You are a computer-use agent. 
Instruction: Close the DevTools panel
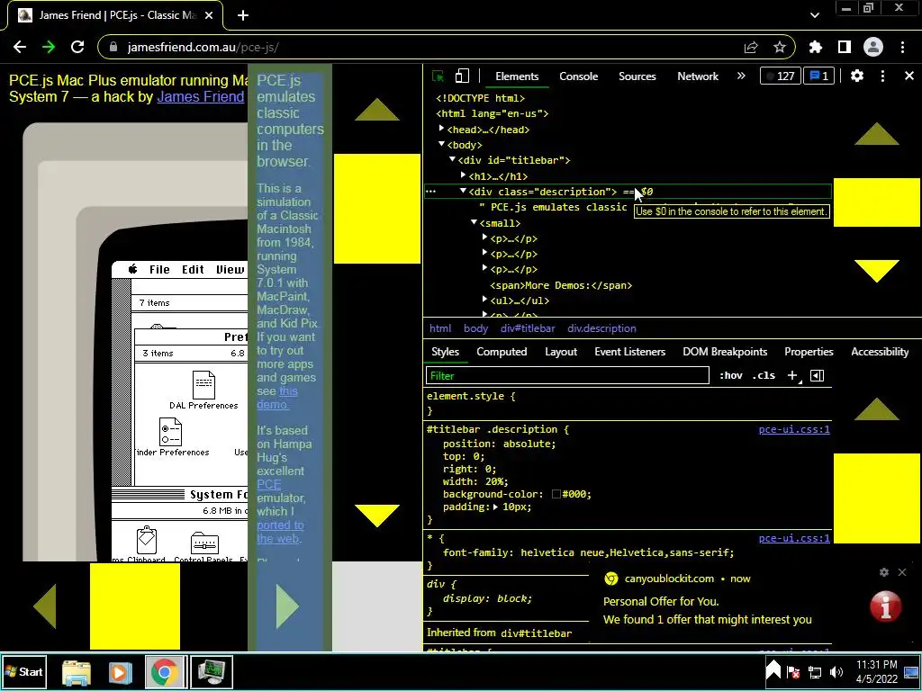click(x=909, y=76)
